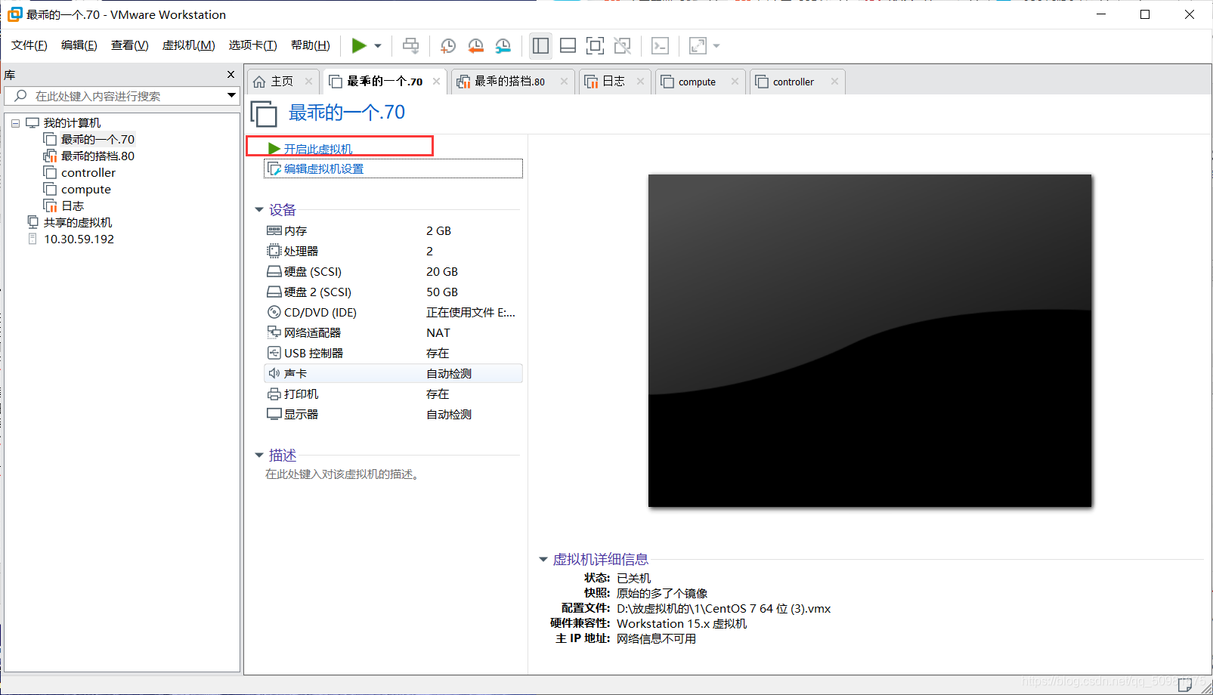Open the power options dropdown arrow
The width and height of the screenshot is (1213, 695).
(378, 46)
